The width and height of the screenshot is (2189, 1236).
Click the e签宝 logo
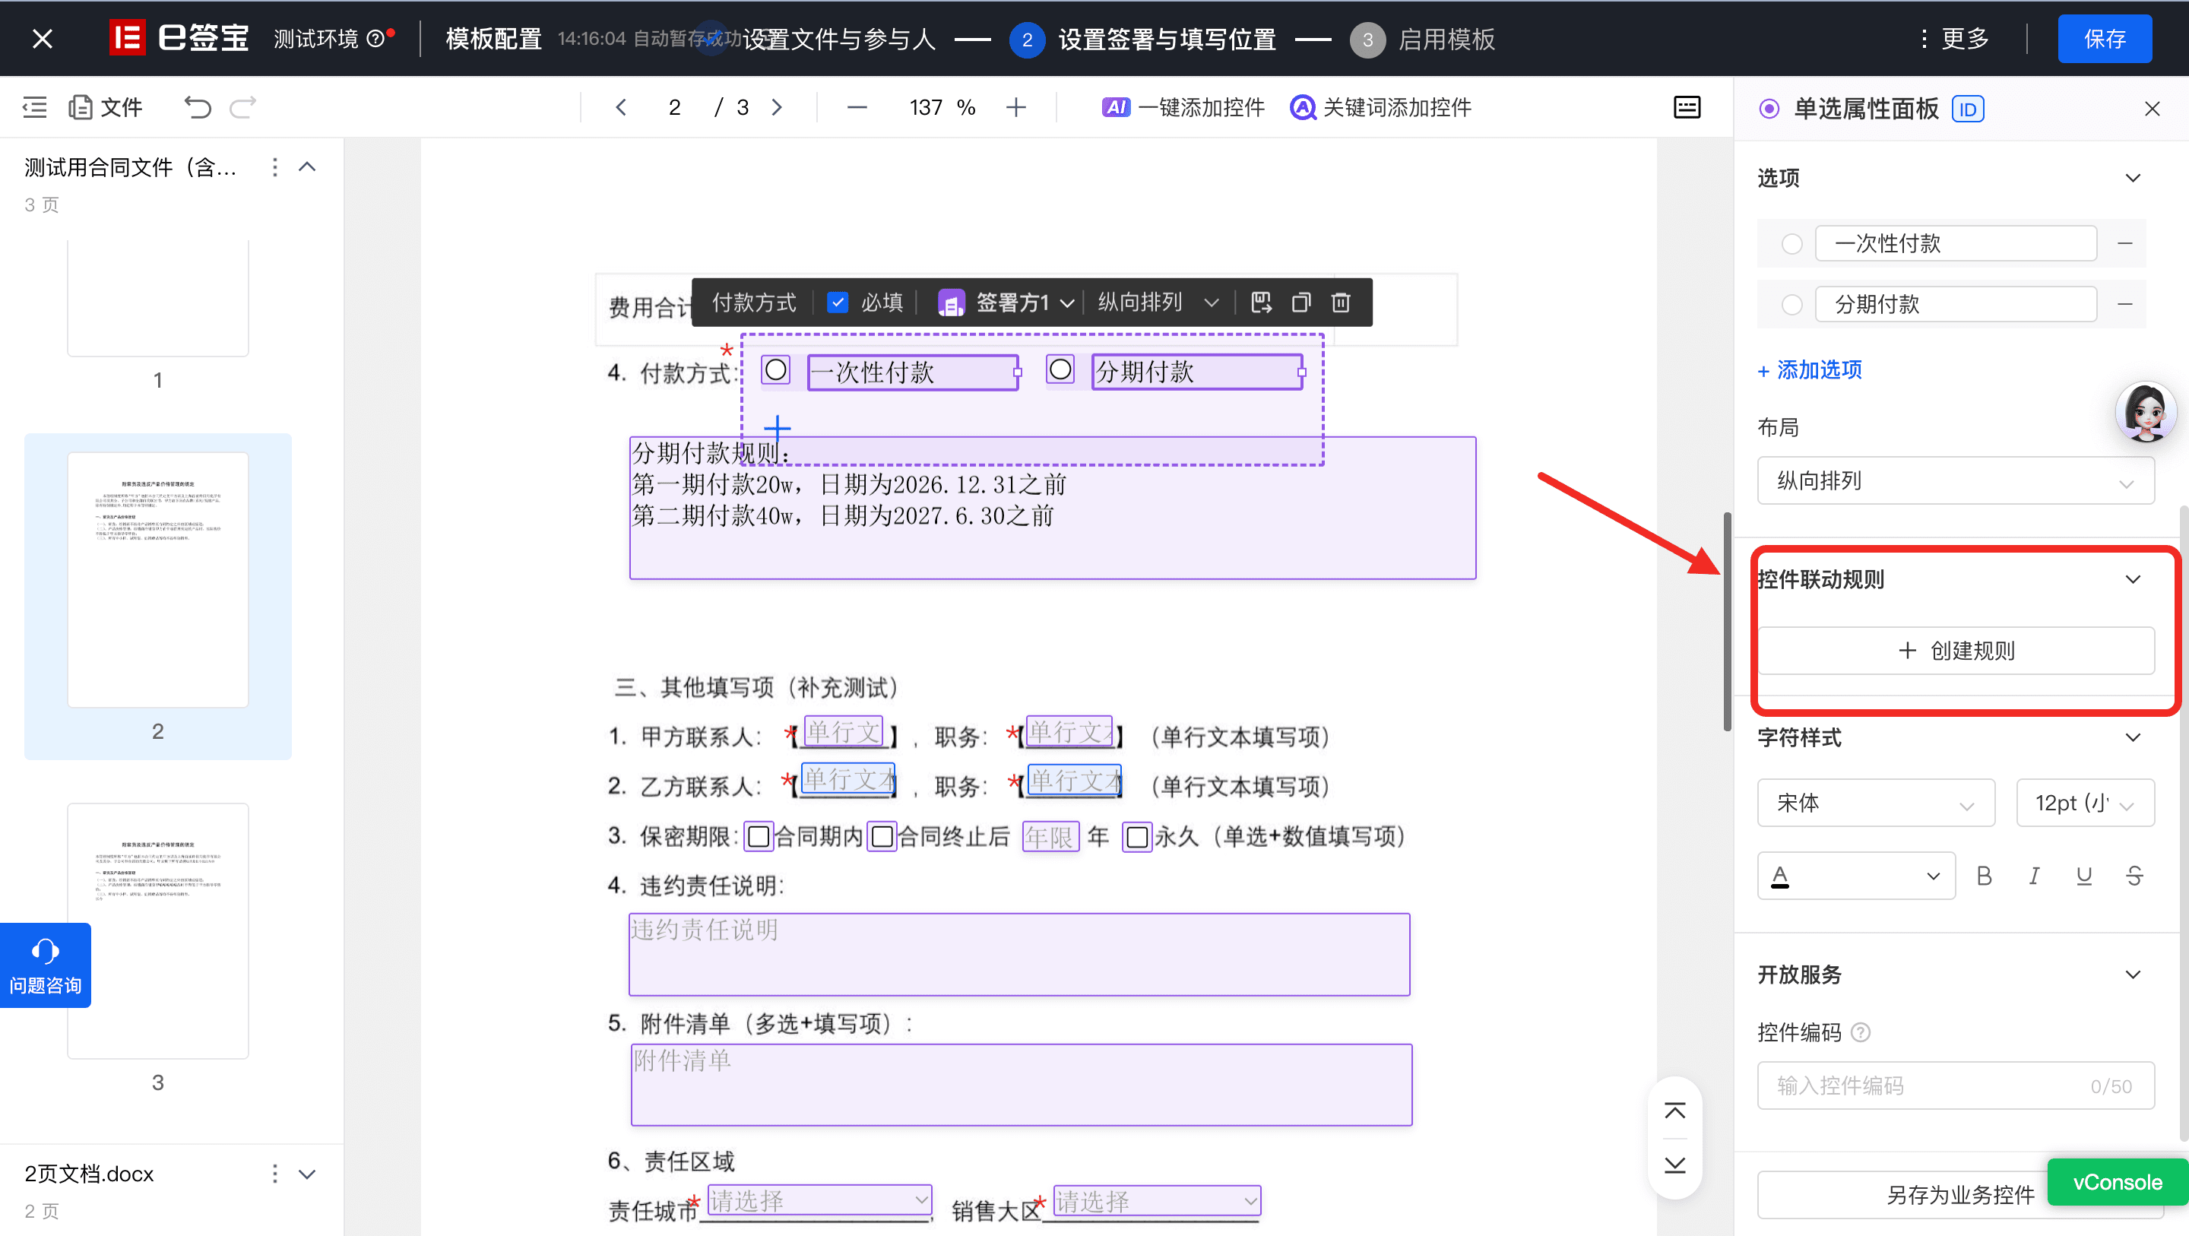coord(179,38)
